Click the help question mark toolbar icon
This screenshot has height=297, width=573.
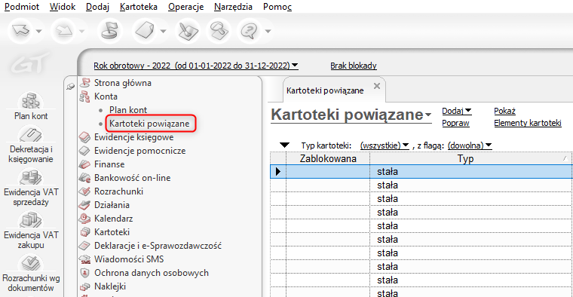point(249,31)
